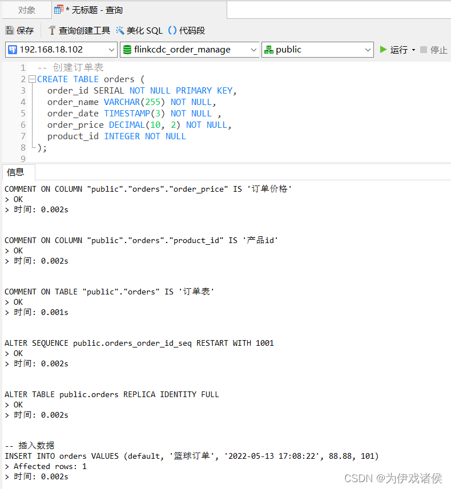Click the 美化 SQL button label
The width and height of the screenshot is (451, 489).
point(144,31)
